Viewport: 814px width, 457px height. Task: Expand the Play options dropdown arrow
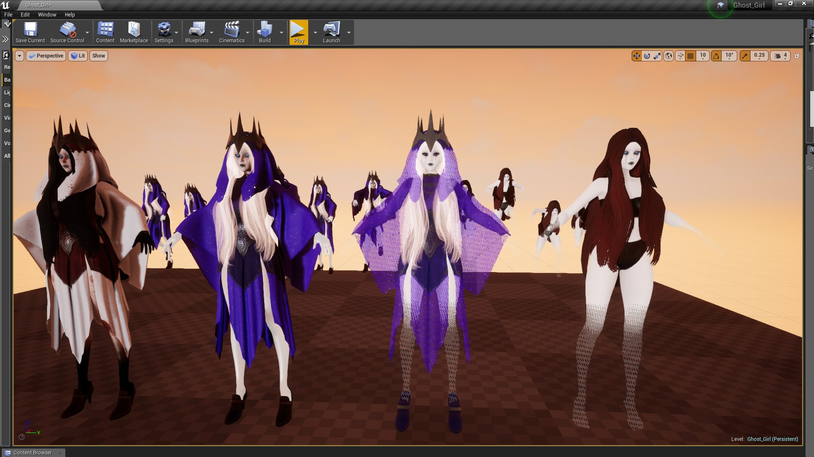315,33
